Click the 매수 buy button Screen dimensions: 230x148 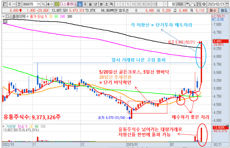pos(213,11)
